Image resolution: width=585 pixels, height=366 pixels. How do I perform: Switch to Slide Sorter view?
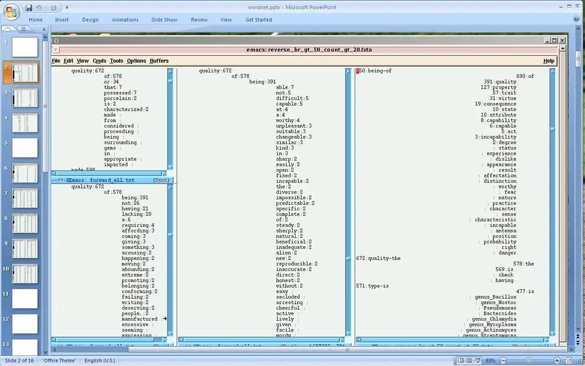[x=469, y=361]
